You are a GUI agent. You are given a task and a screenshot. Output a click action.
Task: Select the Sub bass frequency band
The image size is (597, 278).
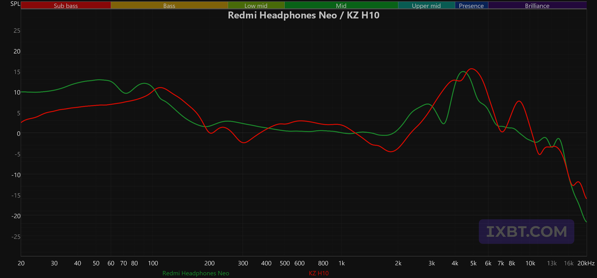[x=66, y=6]
